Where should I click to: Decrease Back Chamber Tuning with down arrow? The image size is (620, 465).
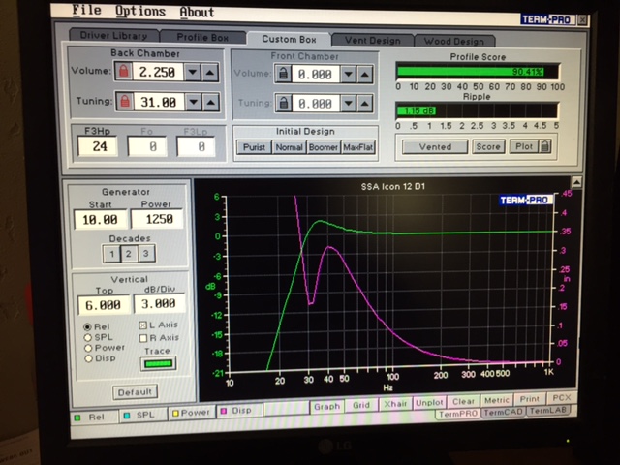194,102
